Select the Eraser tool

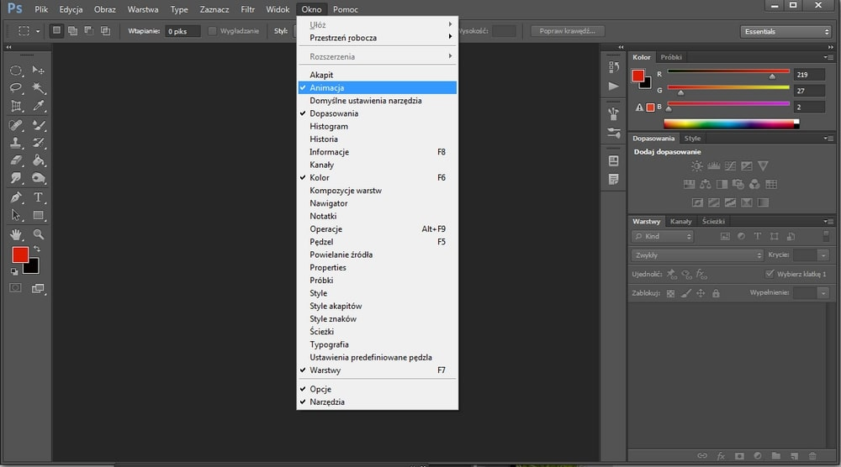pyautogui.click(x=16, y=160)
